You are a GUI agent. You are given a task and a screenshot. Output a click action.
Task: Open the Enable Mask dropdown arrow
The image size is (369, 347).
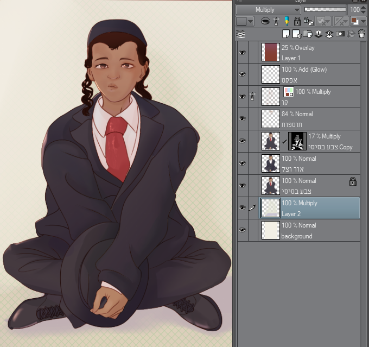click(x=328, y=21)
